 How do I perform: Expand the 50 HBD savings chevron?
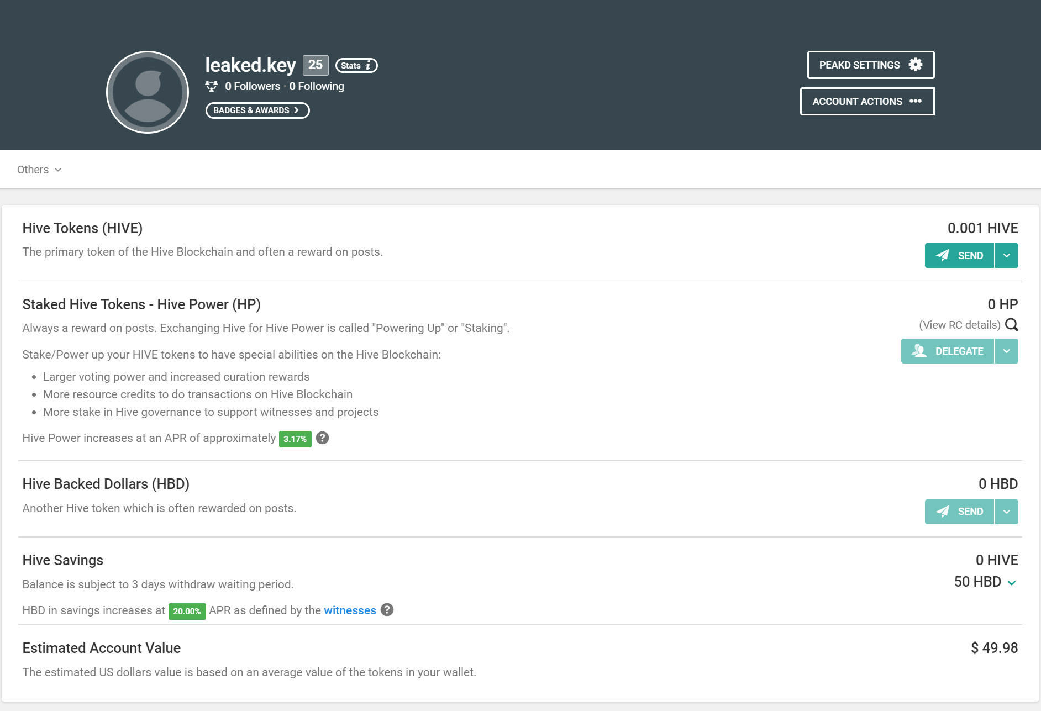pyautogui.click(x=1012, y=583)
